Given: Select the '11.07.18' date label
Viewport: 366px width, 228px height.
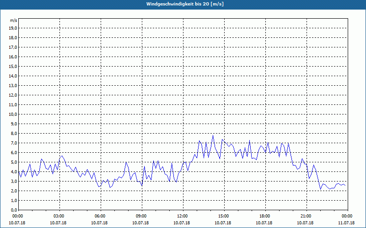Looking at the screenshot, I should point(346,223).
